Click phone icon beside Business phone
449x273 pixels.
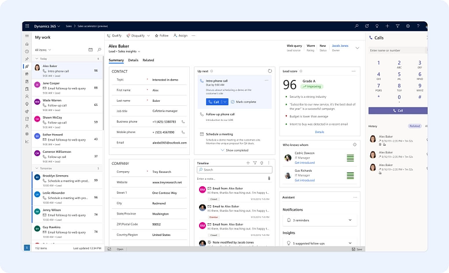click(x=183, y=121)
